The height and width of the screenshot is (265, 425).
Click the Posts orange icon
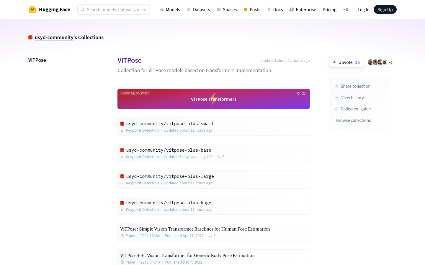(x=246, y=9)
